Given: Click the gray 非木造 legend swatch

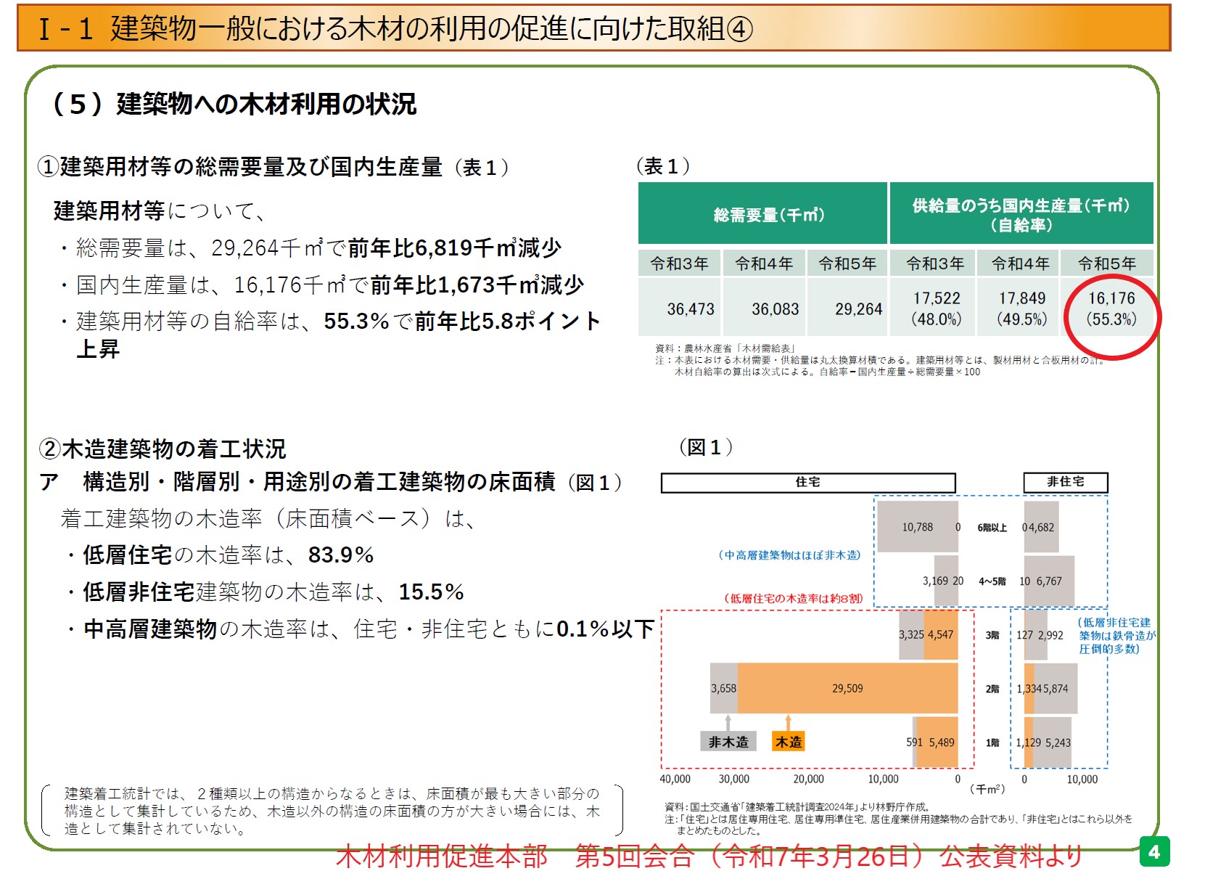Looking at the screenshot, I should click(x=728, y=741).
